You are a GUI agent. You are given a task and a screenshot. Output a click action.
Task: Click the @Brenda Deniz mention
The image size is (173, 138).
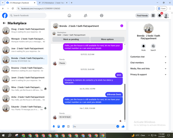[x=114, y=95]
